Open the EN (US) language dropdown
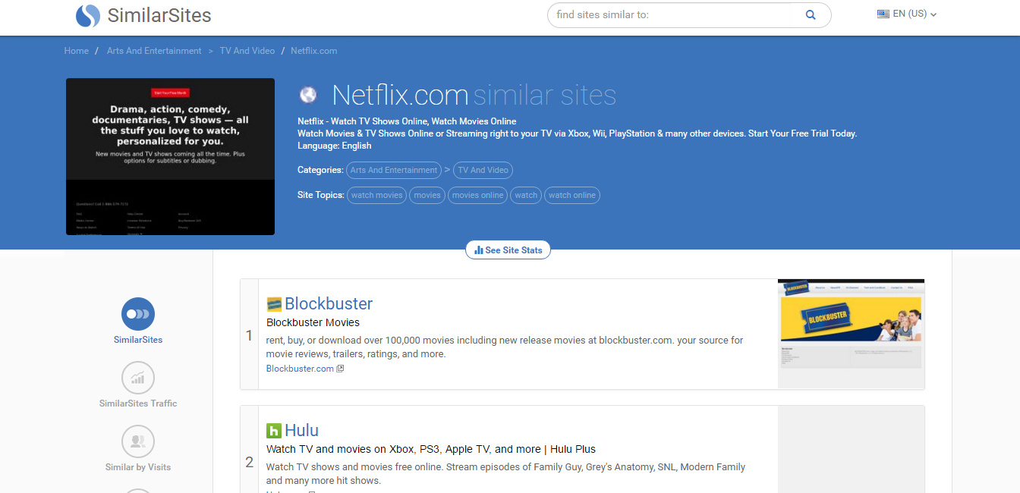The height and width of the screenshot is (493, 1020). coord(907,14)
